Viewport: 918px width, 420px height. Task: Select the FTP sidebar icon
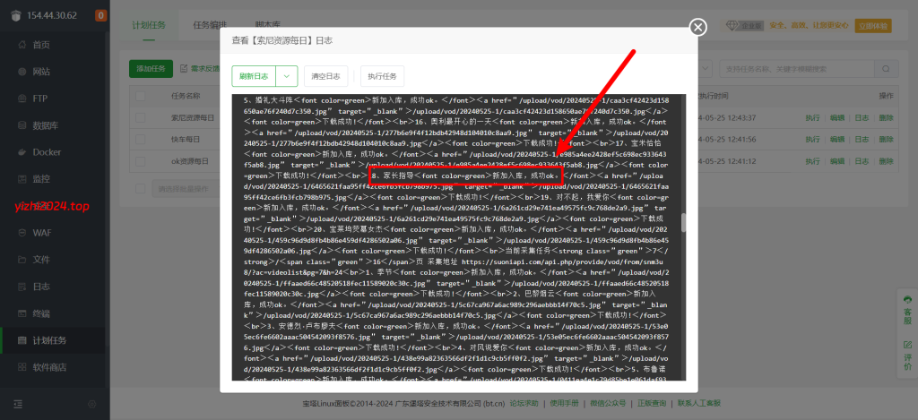click(x=22, y=99)
